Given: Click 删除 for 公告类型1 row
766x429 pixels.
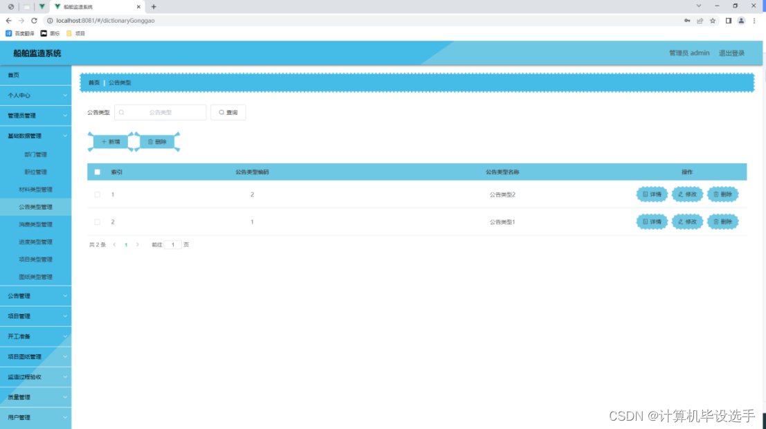Looking at the screenshot, I should [x=723, y=222].
